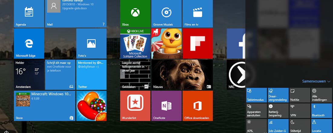This screenshot has width=333, height=133.
Task: Launch the OneNote tile
Action: pos(166,106)
